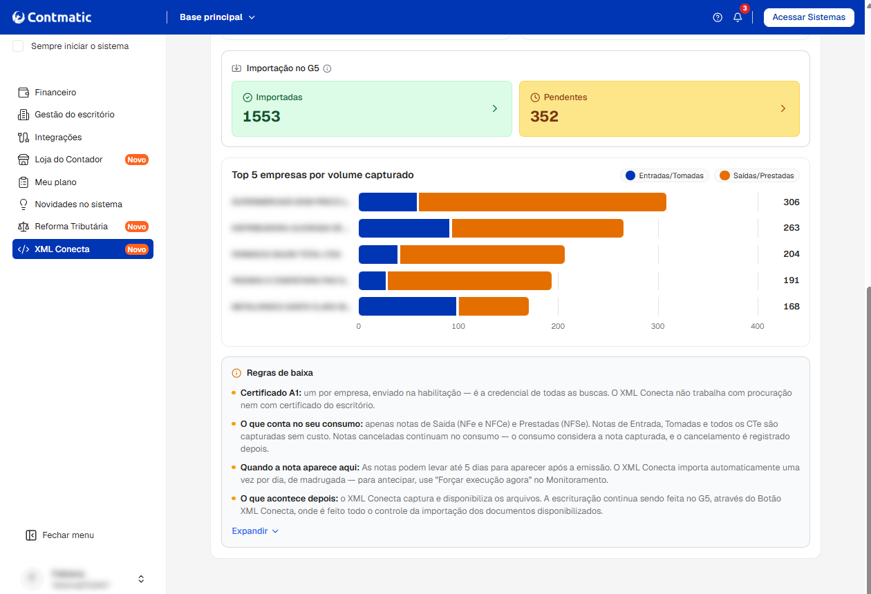871x594 pixels.
Task: Open the notifications bell icon
Action: tap(738, 17)
